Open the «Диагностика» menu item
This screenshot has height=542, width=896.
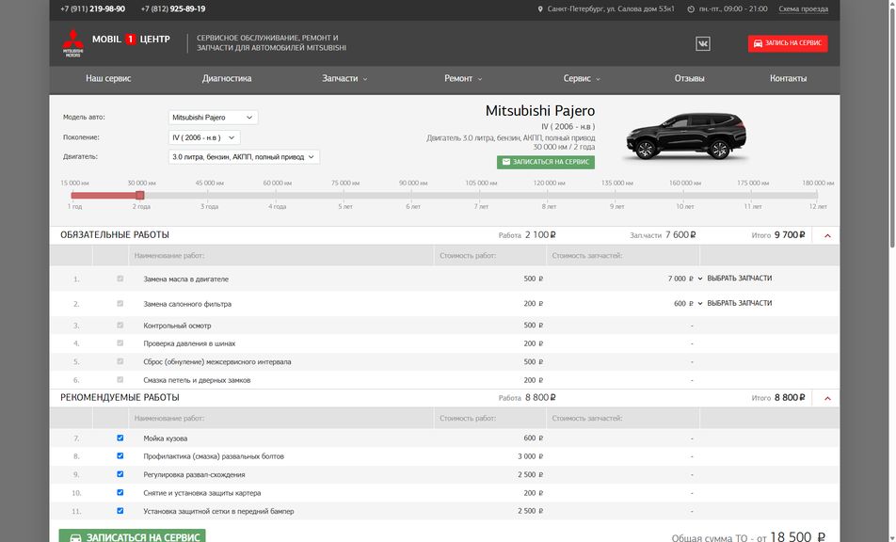coord(227,78)
